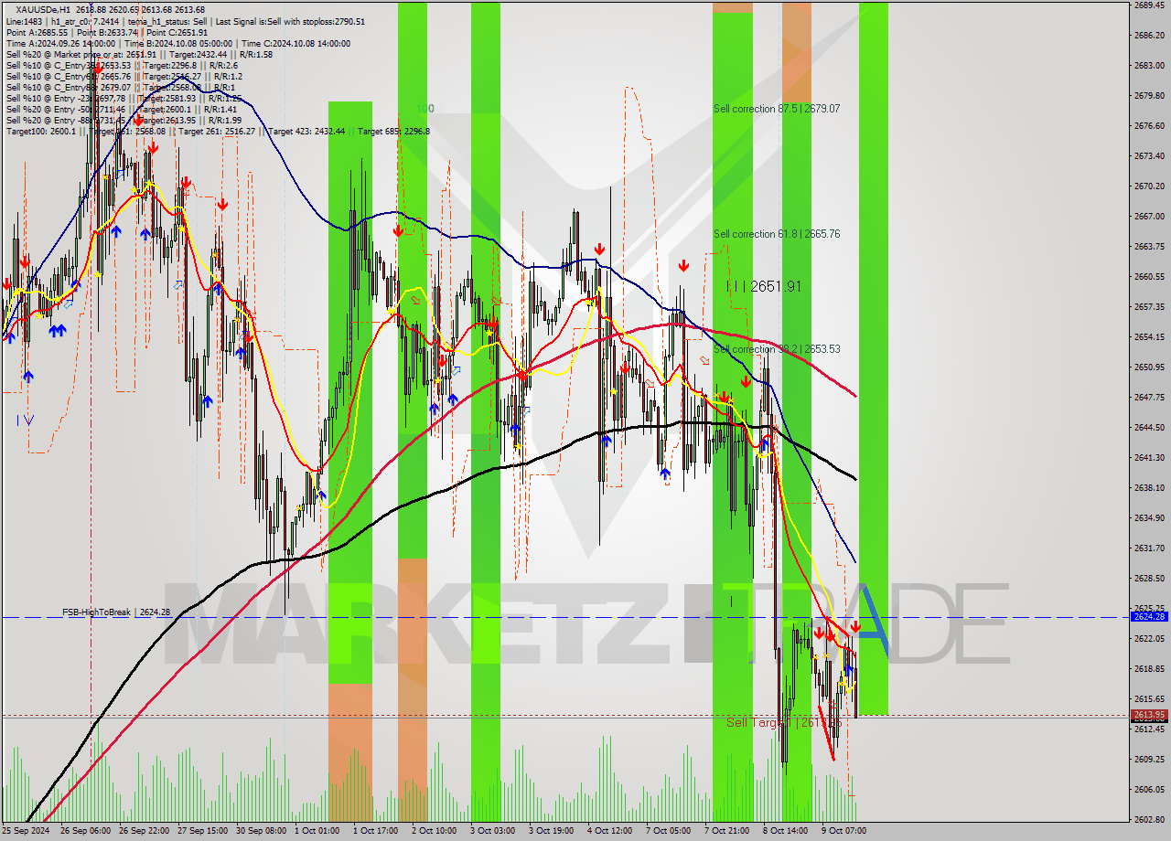Click 2609.25 on the price axis
This screenshot has height=841, width=1171.
(x=1148, y=759)
